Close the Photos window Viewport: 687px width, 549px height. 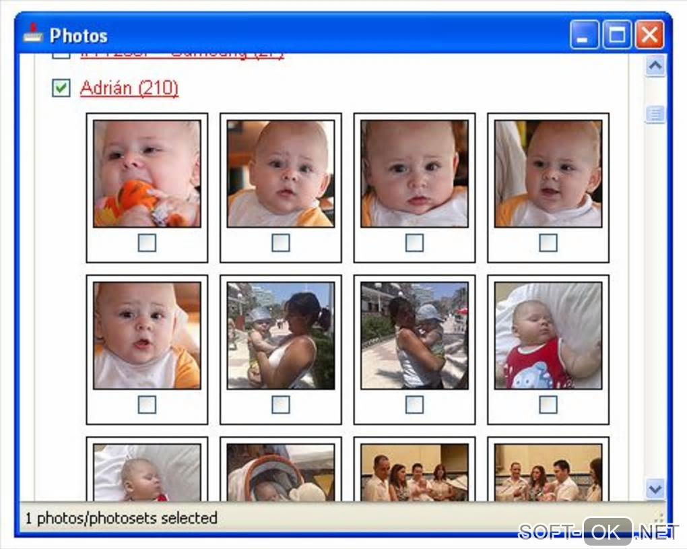649,34
